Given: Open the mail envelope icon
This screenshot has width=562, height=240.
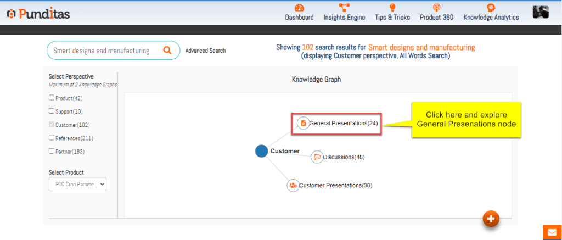Looking at the screenshot, I should pos(552,232).
